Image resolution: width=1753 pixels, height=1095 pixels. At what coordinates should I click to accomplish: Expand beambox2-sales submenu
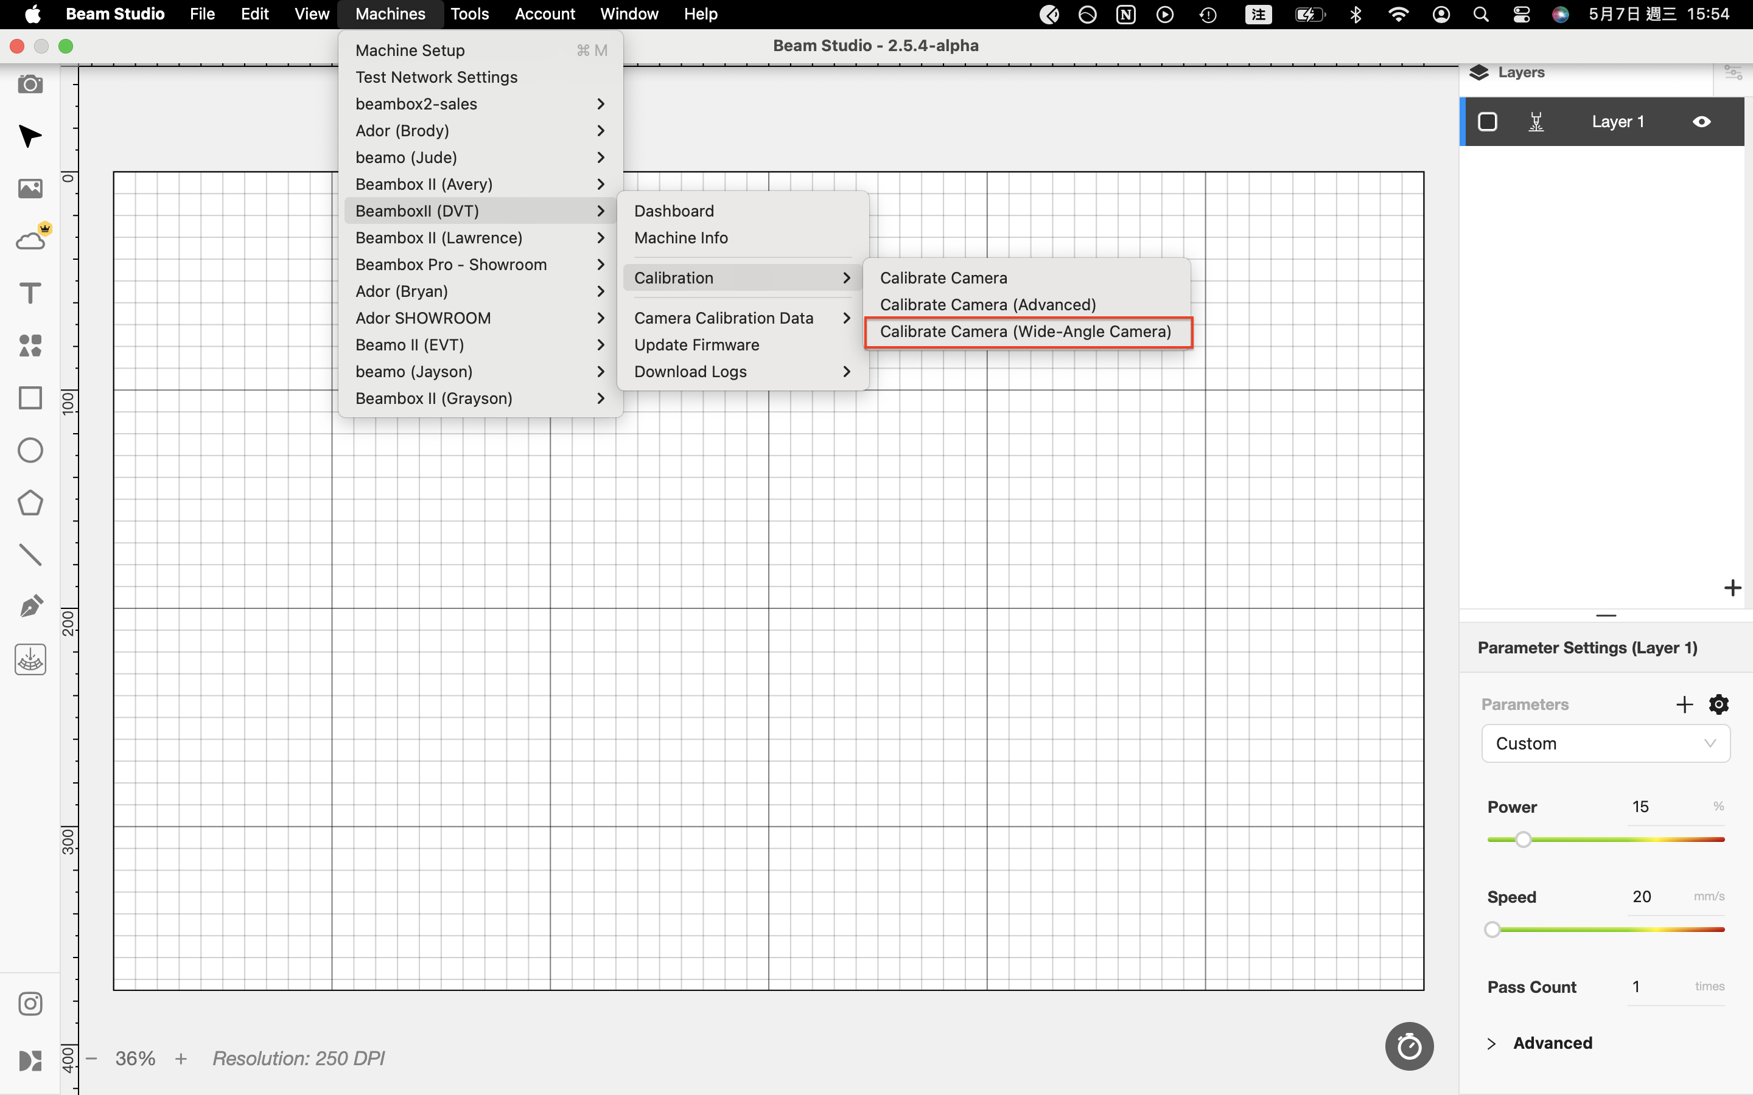point(480,103)
